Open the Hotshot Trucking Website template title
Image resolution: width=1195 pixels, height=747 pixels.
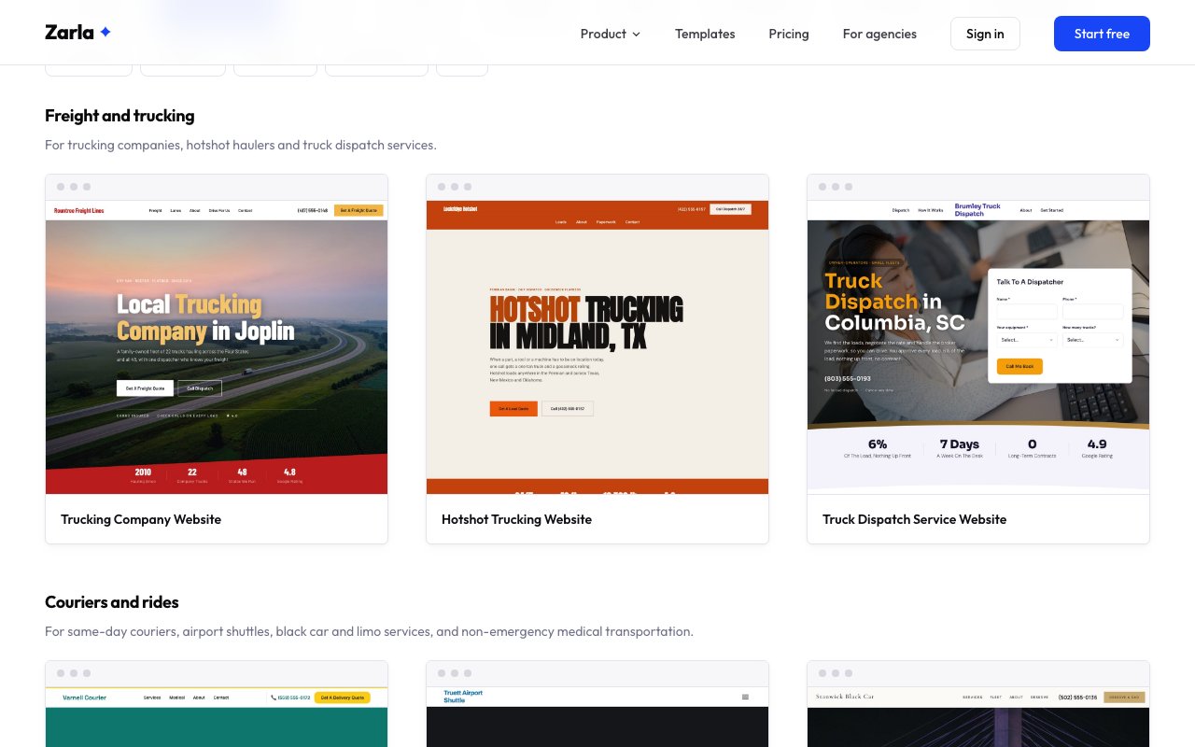click(516, 519)
